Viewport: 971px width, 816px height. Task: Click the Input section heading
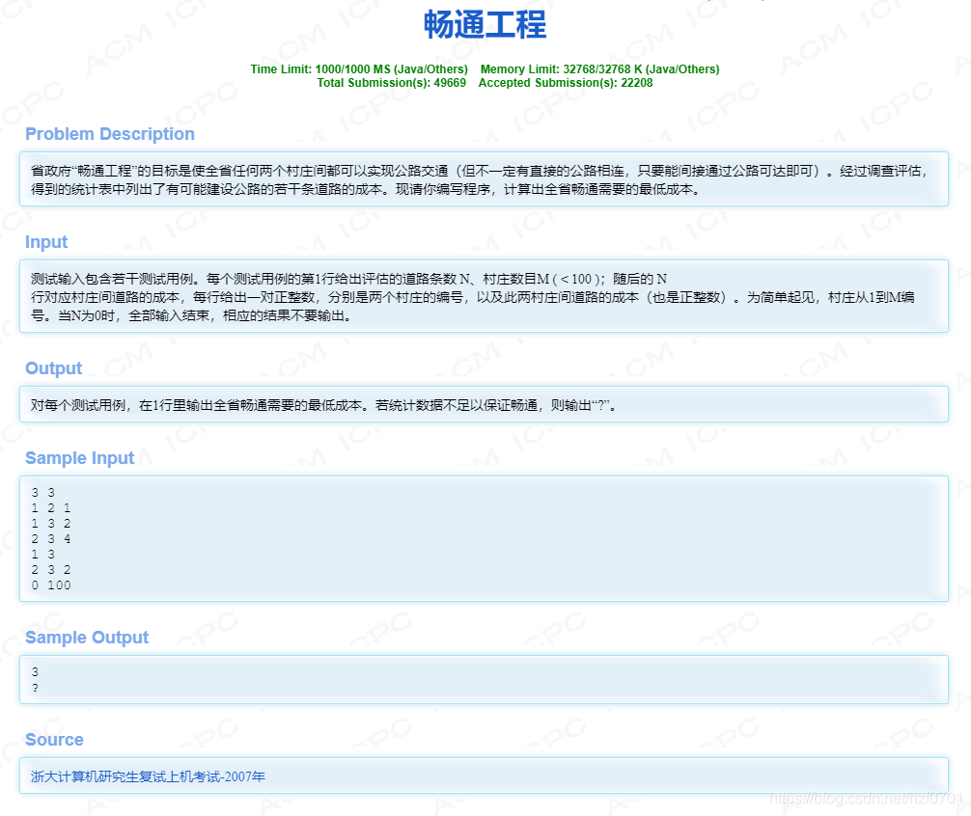pyautogui.click(x=45, y=242)
